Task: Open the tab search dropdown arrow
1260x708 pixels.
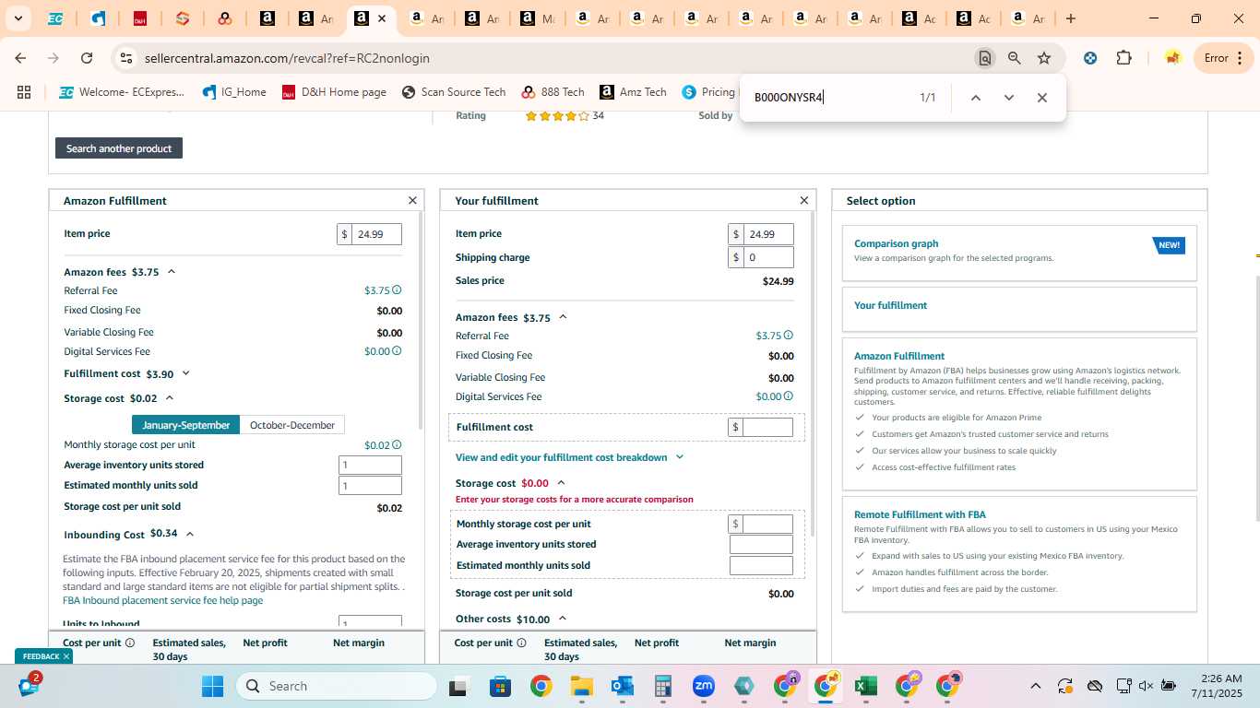Action: click(18, 18)
